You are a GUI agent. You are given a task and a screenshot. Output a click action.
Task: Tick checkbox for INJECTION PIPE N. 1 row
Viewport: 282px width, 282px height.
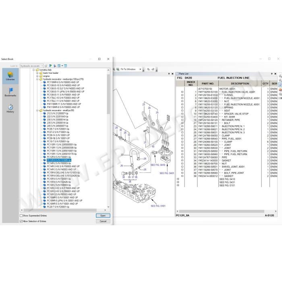pos(182,126)
